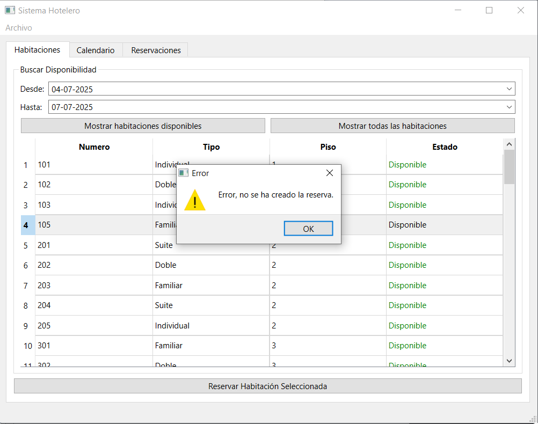Click Reservar Habitación Seleccionada button
The height and width of the screenshot is (424, 538).
pos(267,386)
